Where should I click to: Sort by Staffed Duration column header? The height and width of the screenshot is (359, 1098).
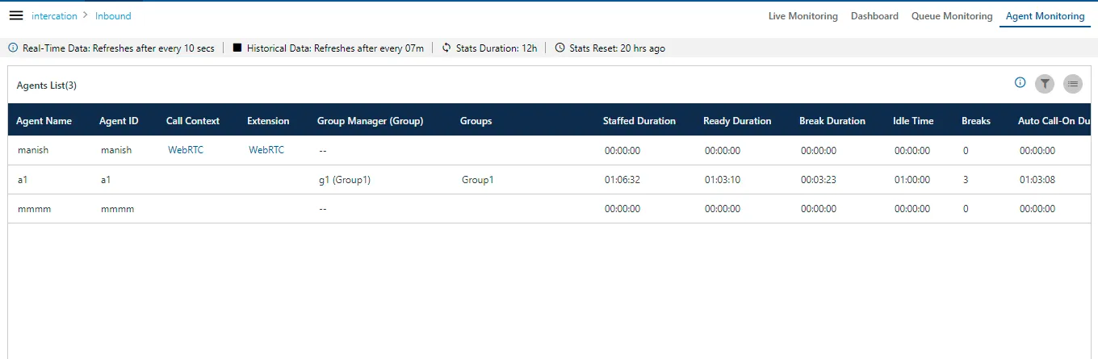(639, 121)
